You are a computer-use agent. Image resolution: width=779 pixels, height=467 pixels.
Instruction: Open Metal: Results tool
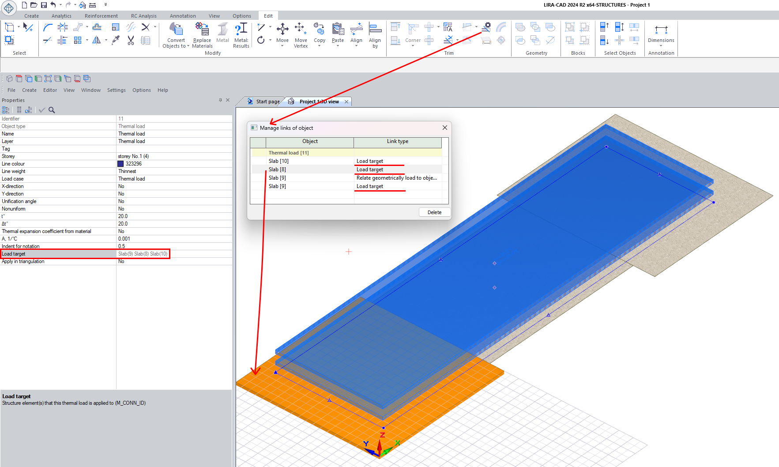point(241,30)
